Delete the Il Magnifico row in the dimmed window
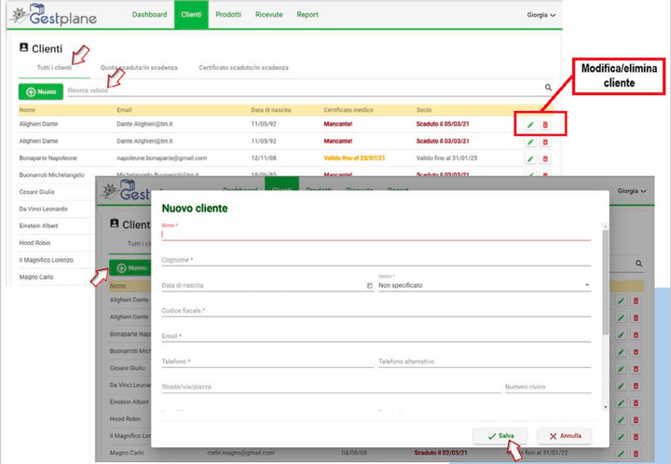This screenshot has width=671, height=464. [x=636, y=437]
